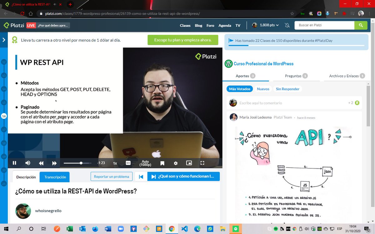Filter comments by Nuevos
This screenshot has height=234, width=375.
click(x=263, y=89)
